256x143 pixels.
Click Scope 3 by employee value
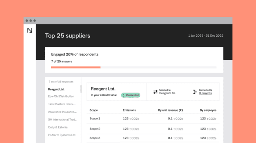pyautogui.click(x=208, y=138)
